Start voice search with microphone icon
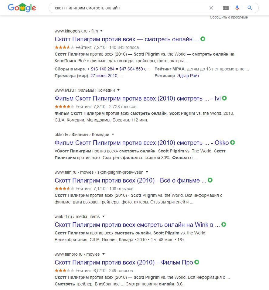This screenshot has height=290, width=269. tap(237, 8)
